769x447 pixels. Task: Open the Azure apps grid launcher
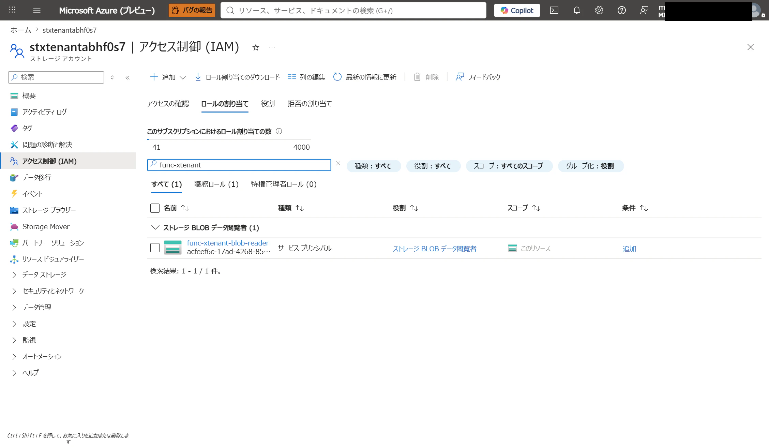(12, 10)
